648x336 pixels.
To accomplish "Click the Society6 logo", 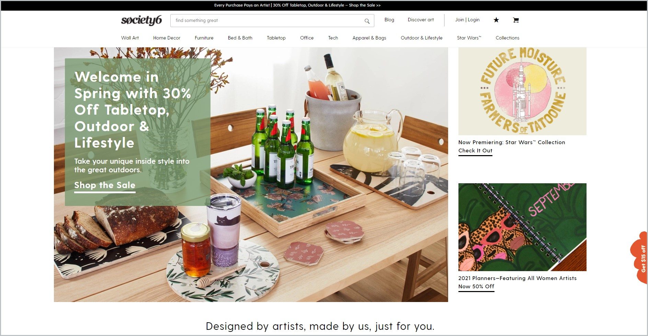I will point(141,20).
